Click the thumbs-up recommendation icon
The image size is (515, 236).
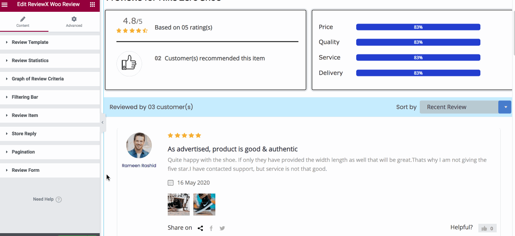(x=129, y=64)
